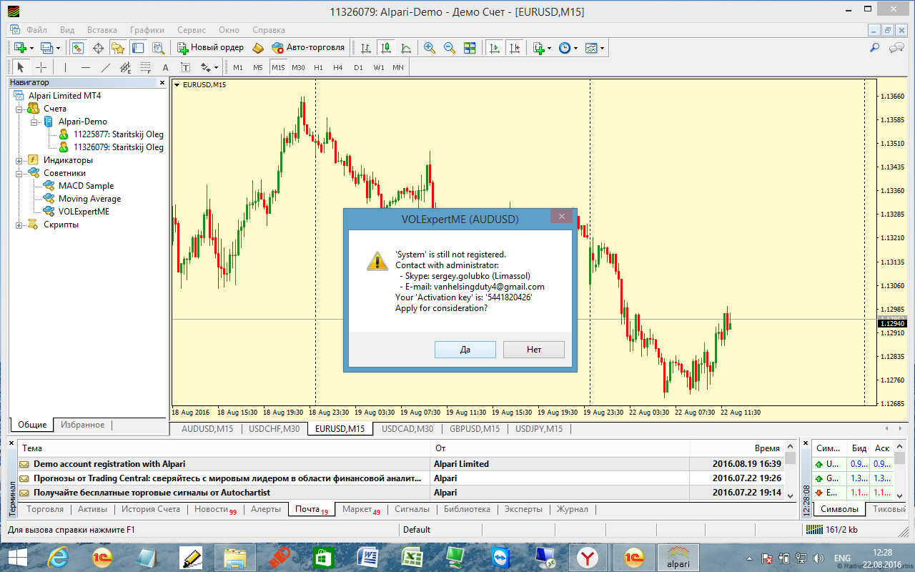The width and height of the screenshot is (915, 572).
Task: Draw a horizontal line tool
Action: pyautogui.click(x=86, y=67)
